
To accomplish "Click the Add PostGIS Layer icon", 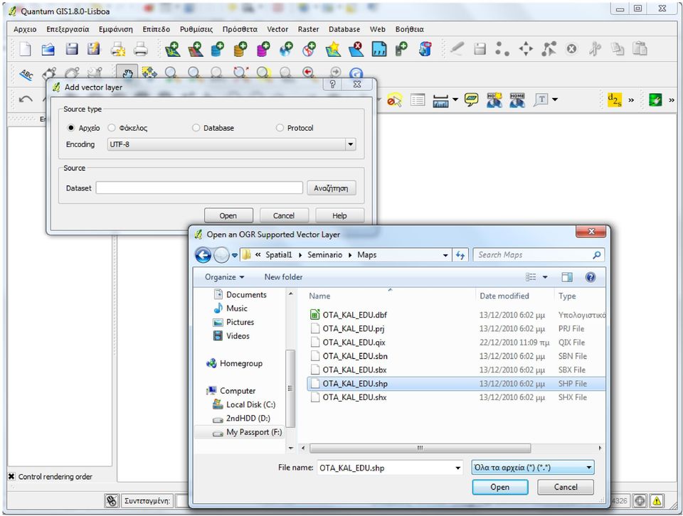I will 218,49.
